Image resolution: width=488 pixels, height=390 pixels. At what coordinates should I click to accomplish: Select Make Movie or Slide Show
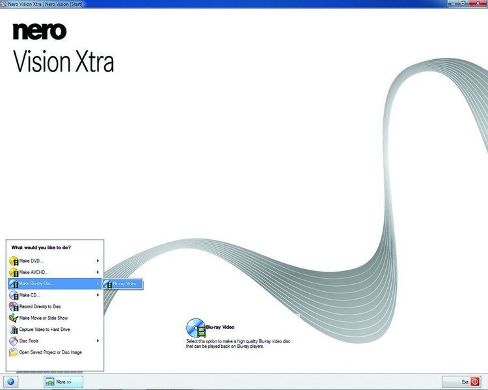click(55, 318)
